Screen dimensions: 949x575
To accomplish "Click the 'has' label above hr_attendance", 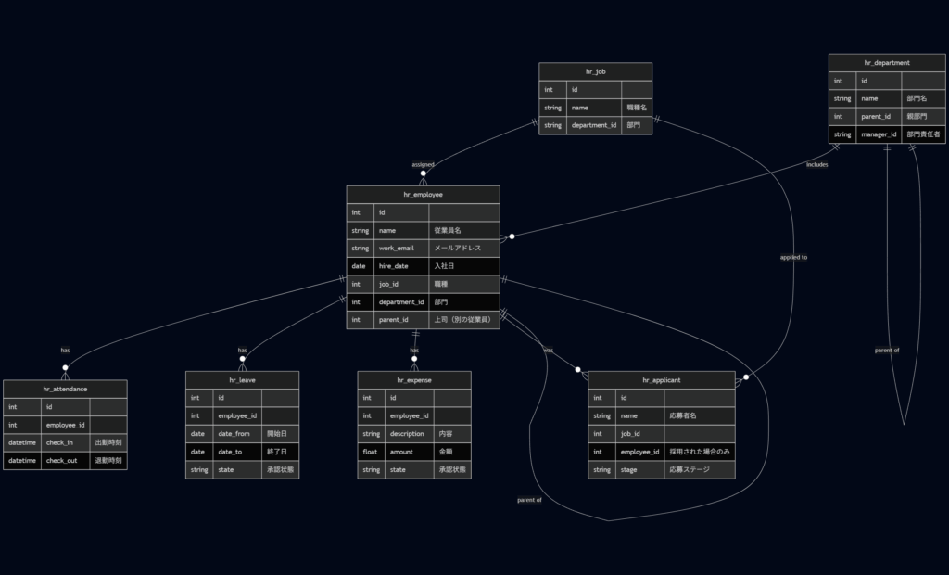I will tap(65, 350).
